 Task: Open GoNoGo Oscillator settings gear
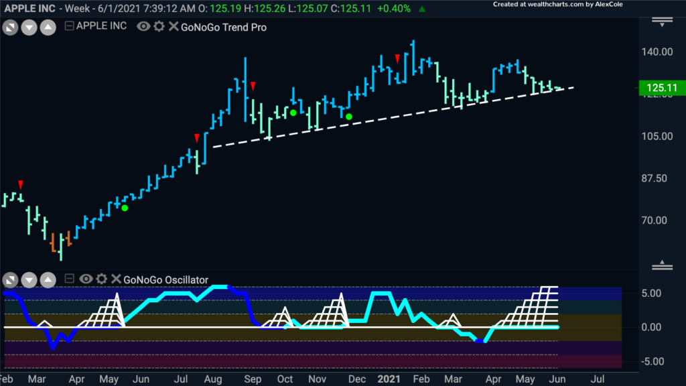pos(102,279)
